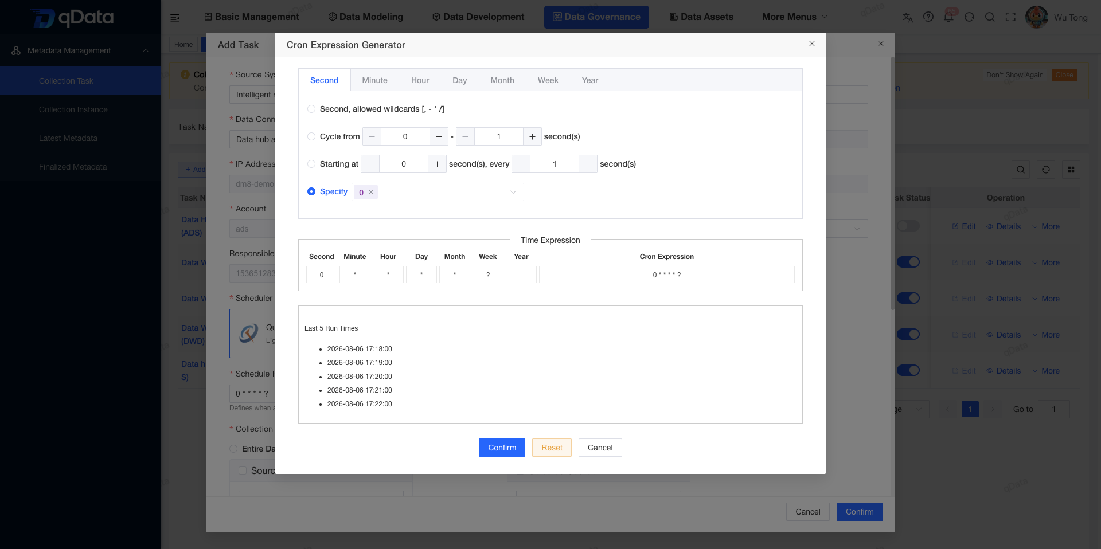Click the Add Task panel scrollbar
This screenshot has width=1101, height=549.
[x=892, y=183]
